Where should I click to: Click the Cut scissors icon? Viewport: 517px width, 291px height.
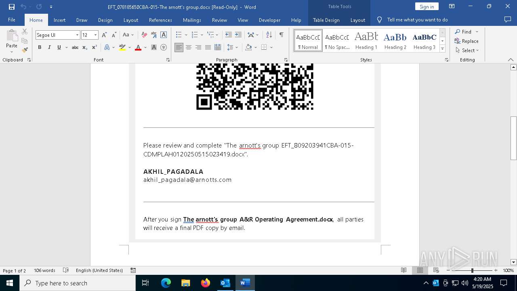(x=25, y=32)
